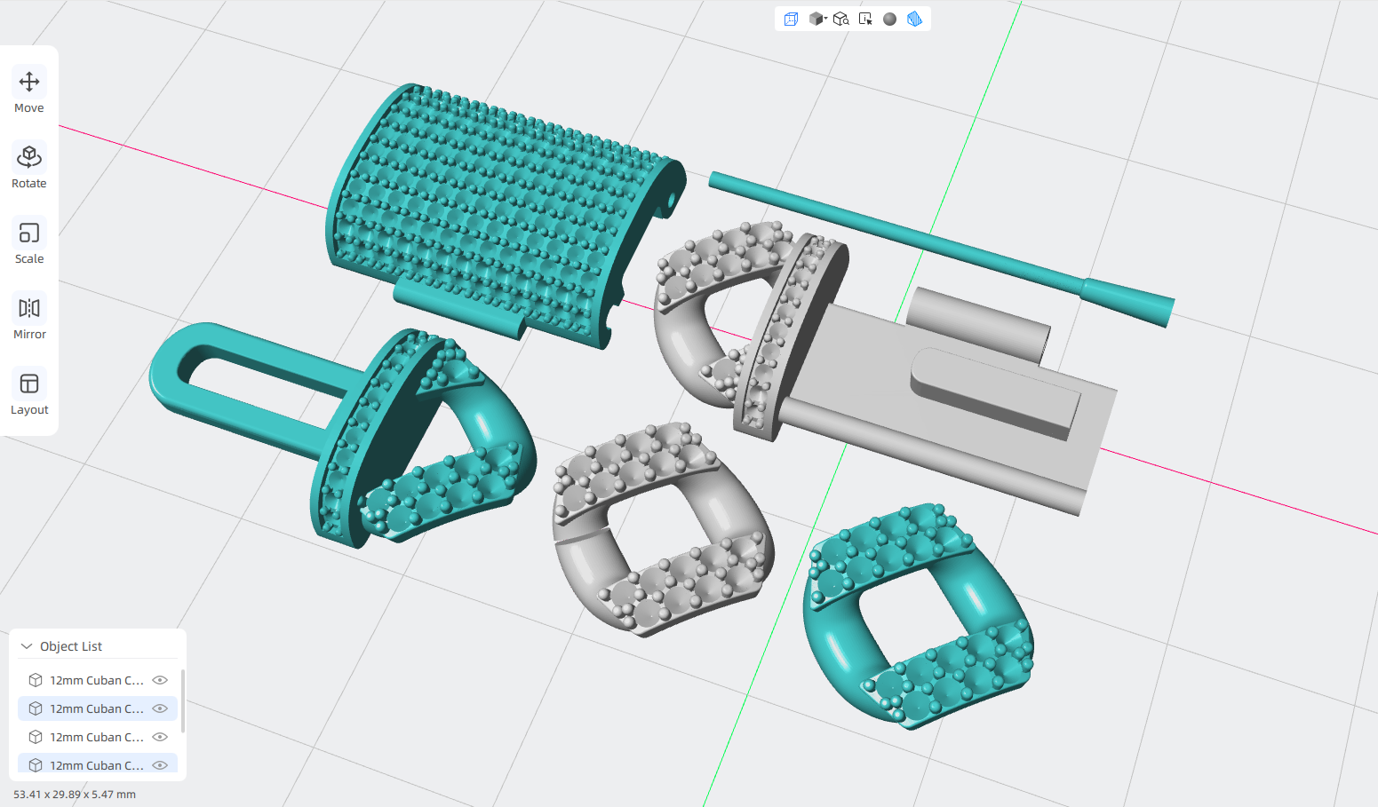Select the Scale tool
The height and width of the screenshot is (807, 1378).
[29, 241]
